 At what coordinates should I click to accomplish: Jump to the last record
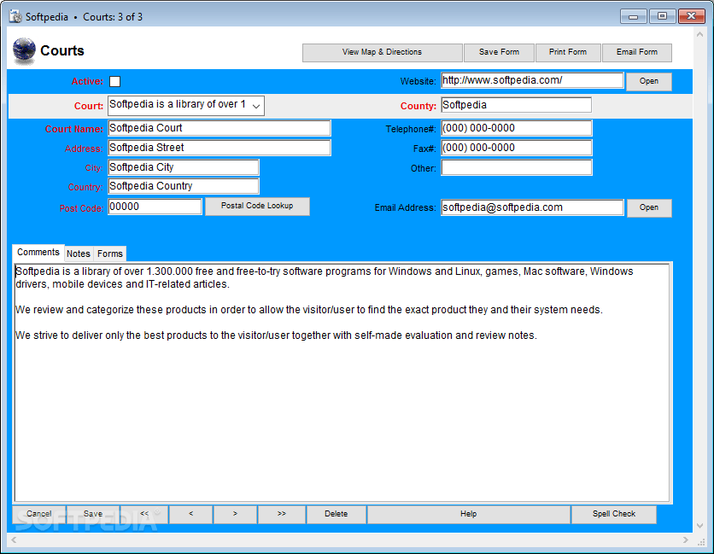[x=281, y=514]
